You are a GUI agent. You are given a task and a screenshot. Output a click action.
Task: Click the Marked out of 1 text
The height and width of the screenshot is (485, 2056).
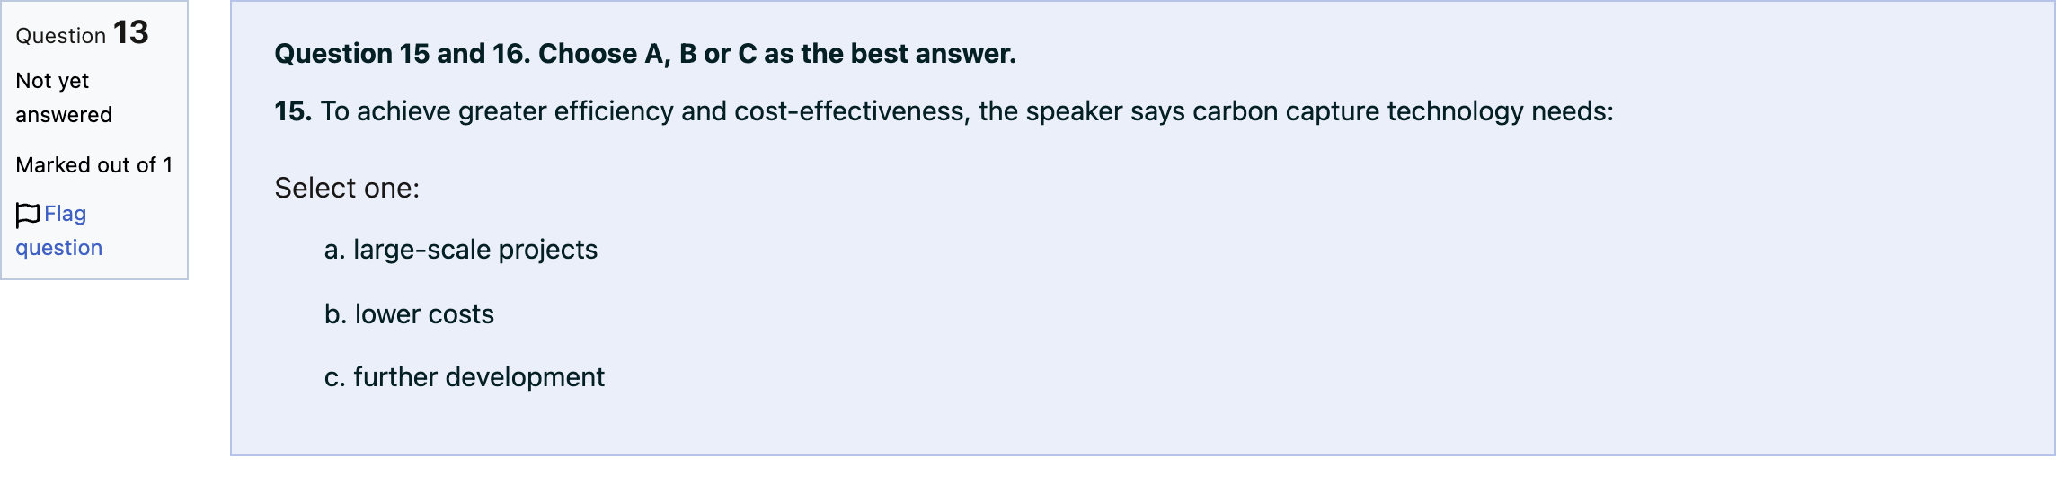pos(94,165)
